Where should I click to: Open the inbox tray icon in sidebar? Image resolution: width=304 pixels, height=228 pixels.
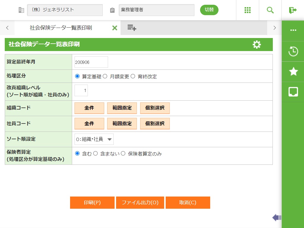pos(293,92)
